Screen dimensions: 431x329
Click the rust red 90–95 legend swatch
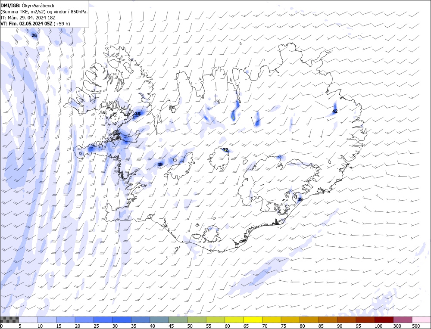[347, 320]
